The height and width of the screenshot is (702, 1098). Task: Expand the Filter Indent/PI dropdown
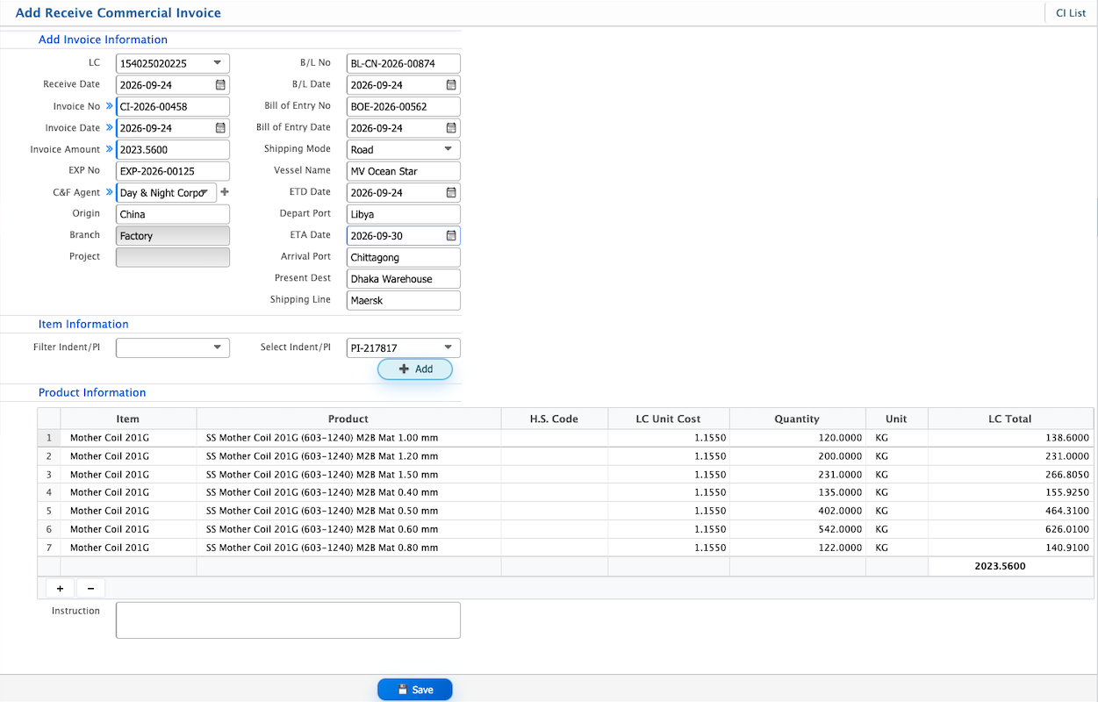(217, 347)
